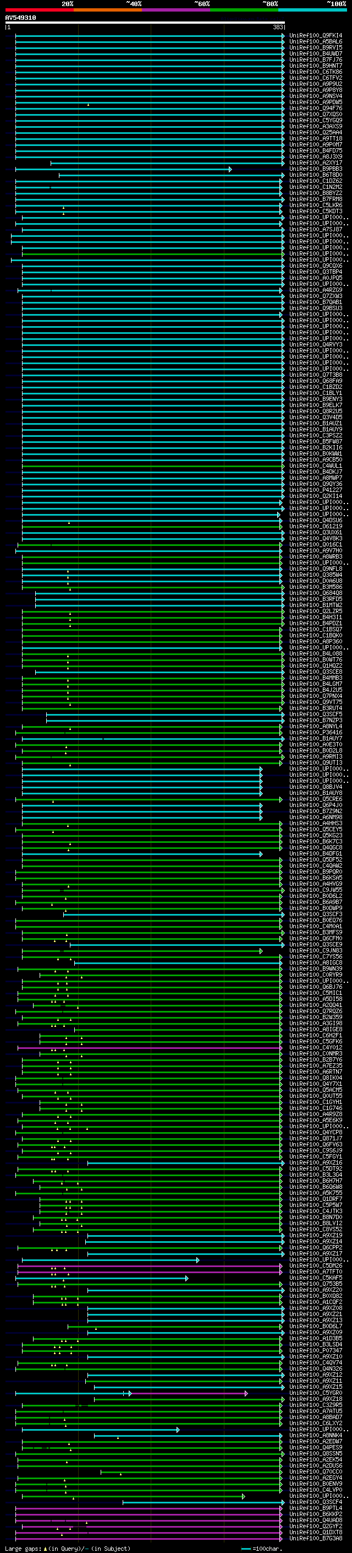352x1553 pixels.
Task: Click hit label UniRef100_A4HHS3
Action: [x=316, y=823]
